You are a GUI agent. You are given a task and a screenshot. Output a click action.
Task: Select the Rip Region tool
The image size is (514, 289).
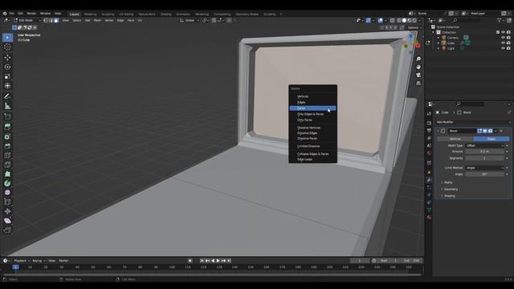(7, 230)
